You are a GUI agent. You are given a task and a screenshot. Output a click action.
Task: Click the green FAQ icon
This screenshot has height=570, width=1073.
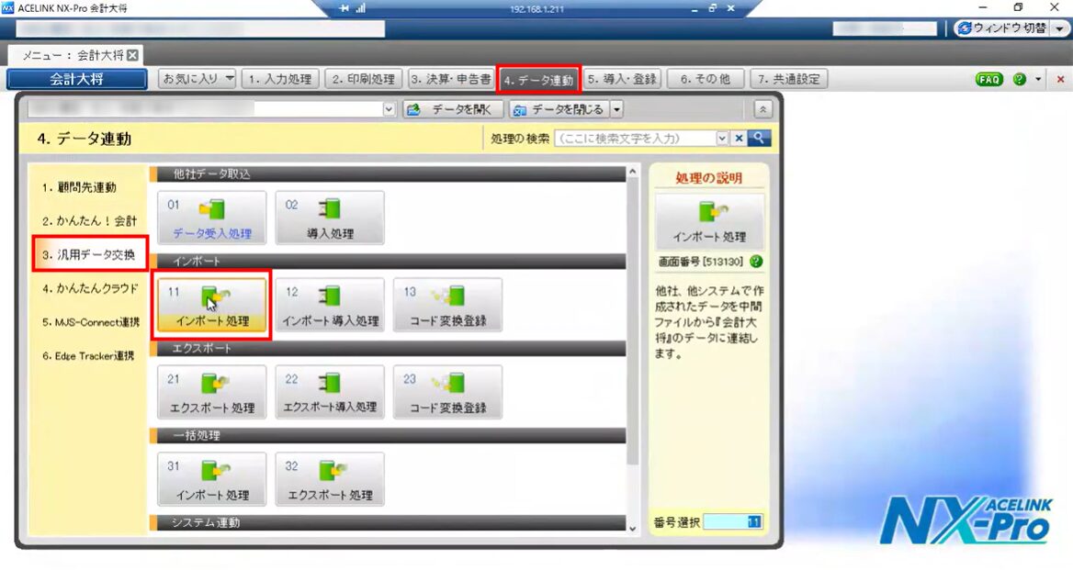point(988,80)
